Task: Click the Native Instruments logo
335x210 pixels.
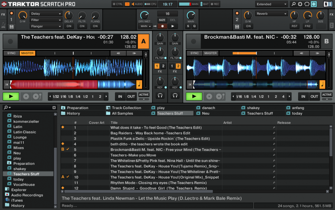Action: 327,4
